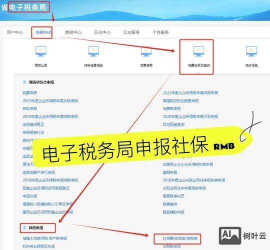
Task: Click 其他申报 section heading
Action: coord(36,228)
